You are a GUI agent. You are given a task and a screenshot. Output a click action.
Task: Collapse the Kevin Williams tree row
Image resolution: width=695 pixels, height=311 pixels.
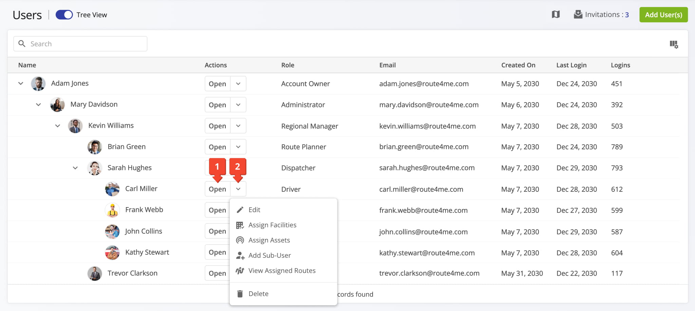[58, 126]
